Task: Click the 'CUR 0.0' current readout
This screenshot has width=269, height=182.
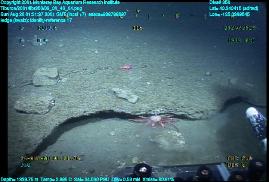Action: [x=239, y=158]
